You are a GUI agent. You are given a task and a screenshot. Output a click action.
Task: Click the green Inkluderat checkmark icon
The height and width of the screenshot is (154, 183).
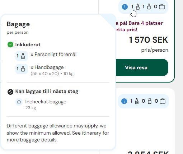(x=10, y=45)
